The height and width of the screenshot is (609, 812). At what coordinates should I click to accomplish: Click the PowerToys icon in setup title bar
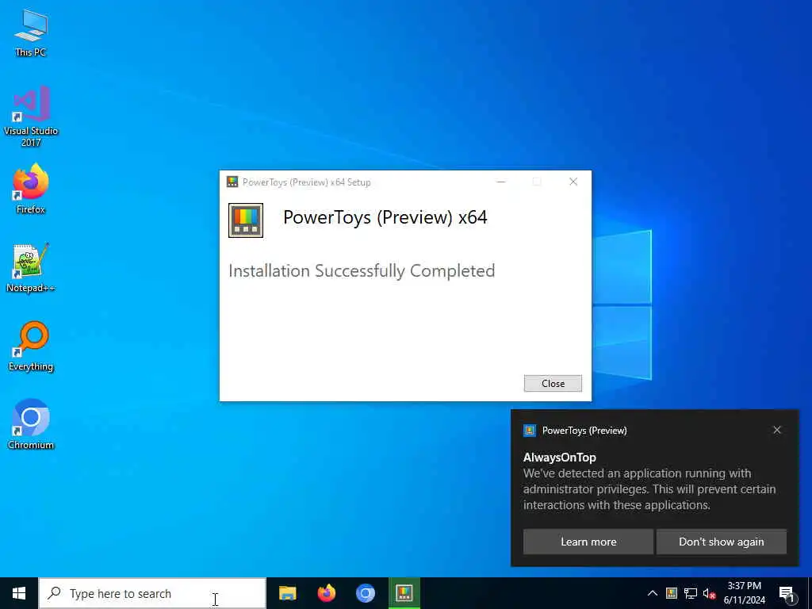pos(232,182)
